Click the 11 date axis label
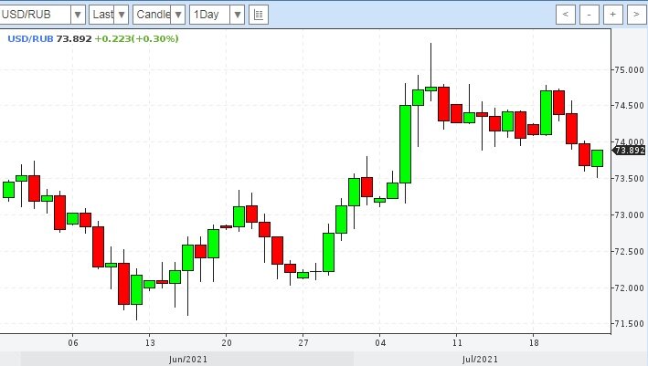The width and height of the screenshot is (648, 366). pos(457,342)
